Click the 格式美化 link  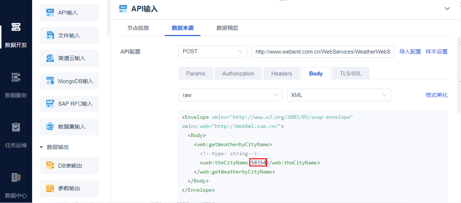tap(436, 95)
